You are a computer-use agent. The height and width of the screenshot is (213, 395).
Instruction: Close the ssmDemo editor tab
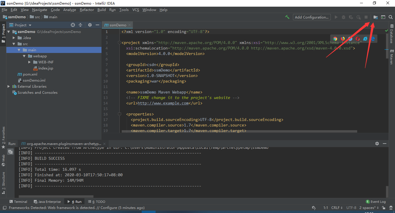(x=130, y=25)
